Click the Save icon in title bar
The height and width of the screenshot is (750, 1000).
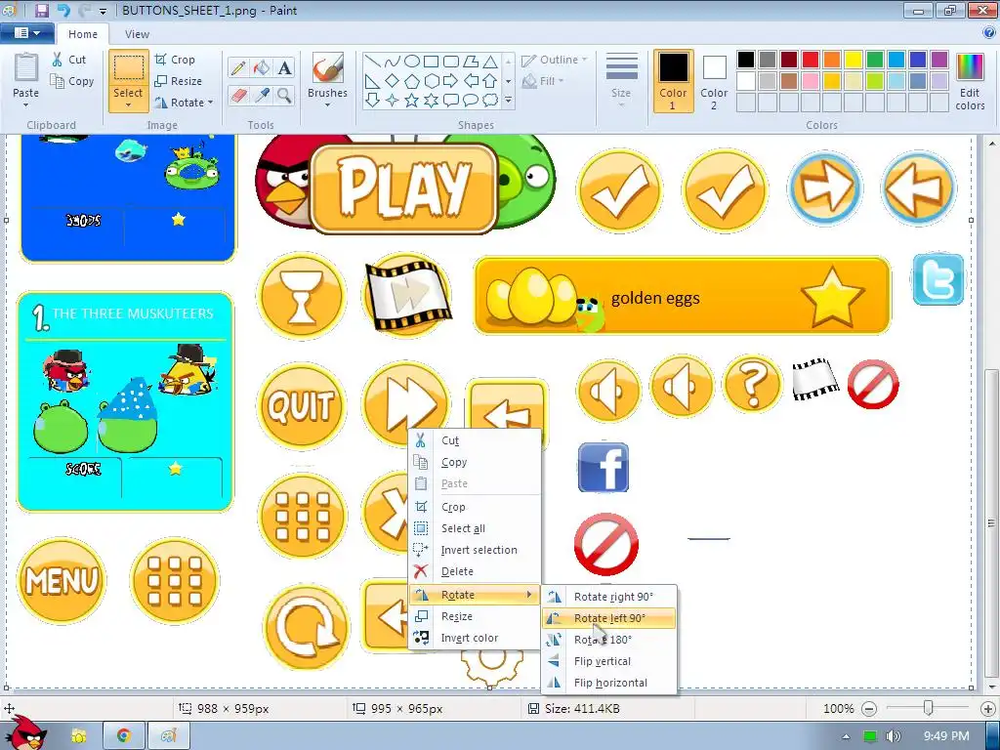[x=42, y=10]
